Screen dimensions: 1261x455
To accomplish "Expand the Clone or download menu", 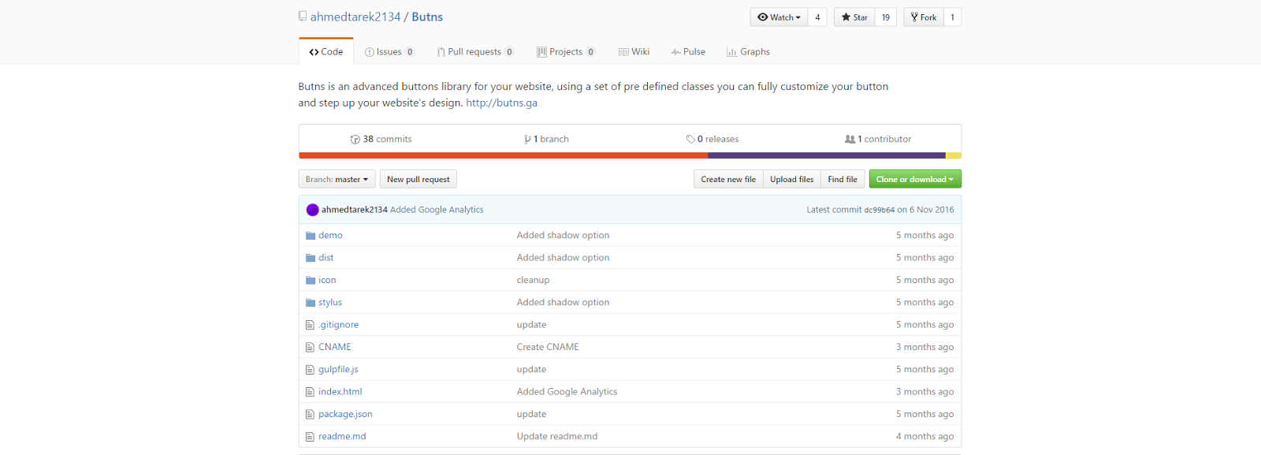I will pyautogui.click(x=915, y=179).
